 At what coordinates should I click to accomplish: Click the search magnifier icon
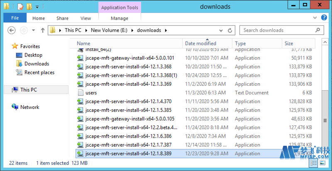(x=317, y=30)
